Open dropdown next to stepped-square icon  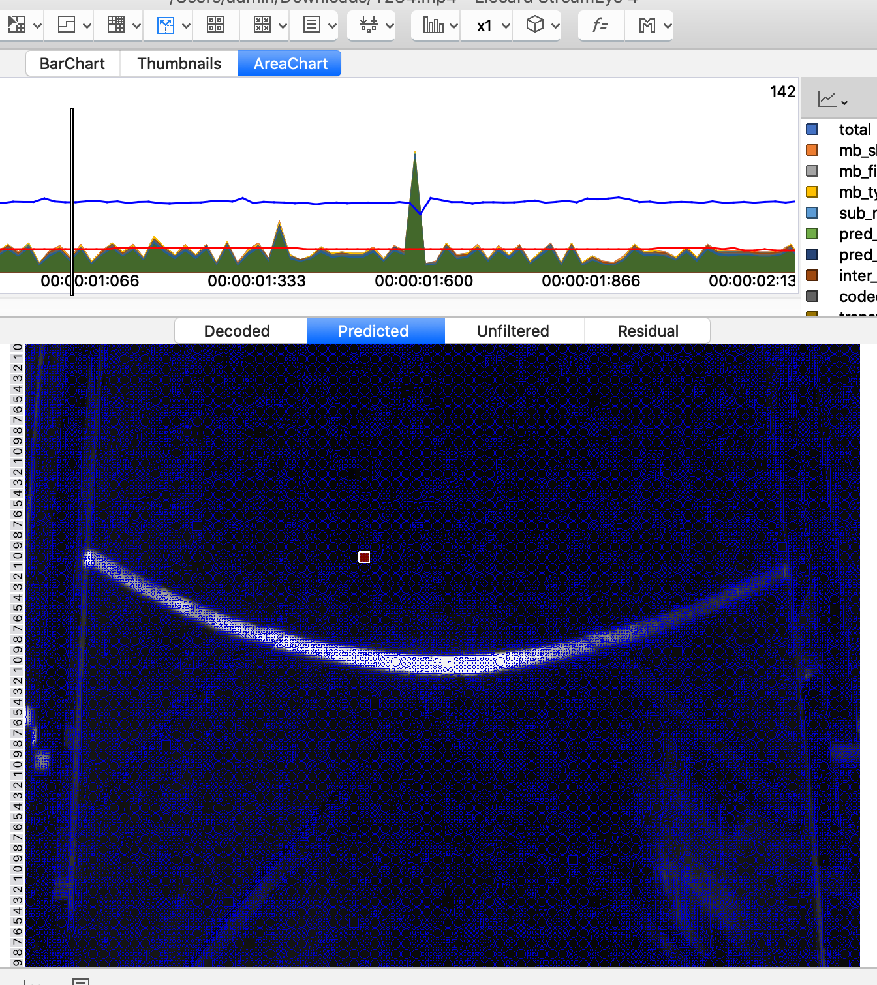[x=87, y=26]
